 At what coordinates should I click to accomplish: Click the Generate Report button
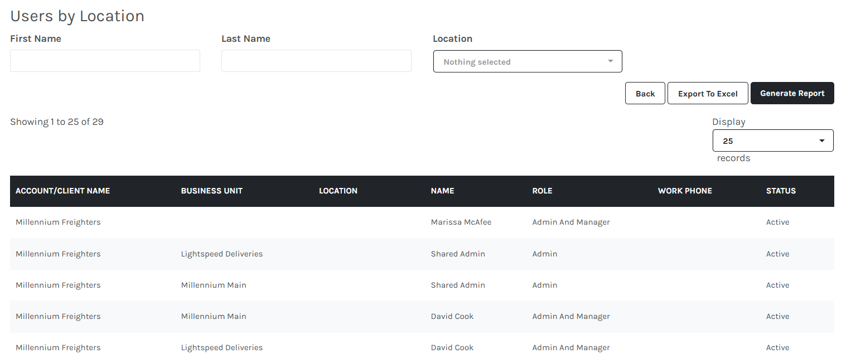(x=792, y=93)
